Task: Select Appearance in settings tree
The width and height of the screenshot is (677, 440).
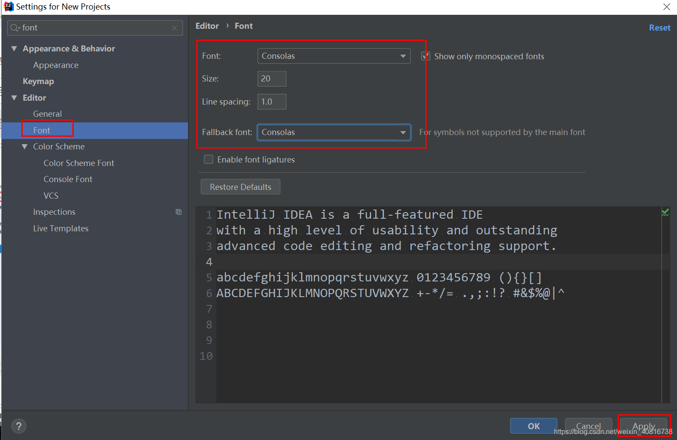Action: (x=56, y=65)
